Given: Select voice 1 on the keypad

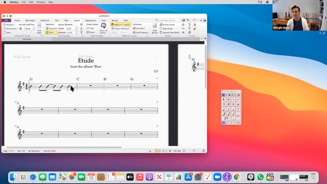Looking at the screenshot, I should (224, 123).
